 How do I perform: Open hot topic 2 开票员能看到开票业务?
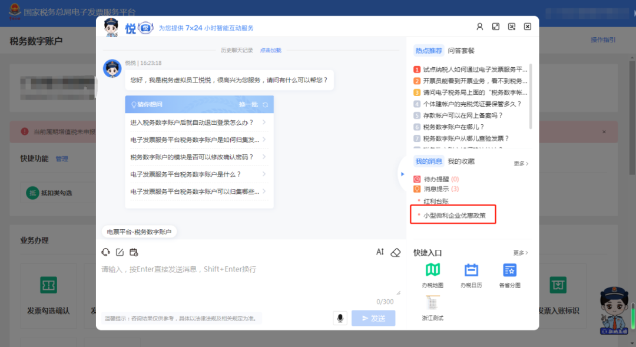[x=471, y=81]
